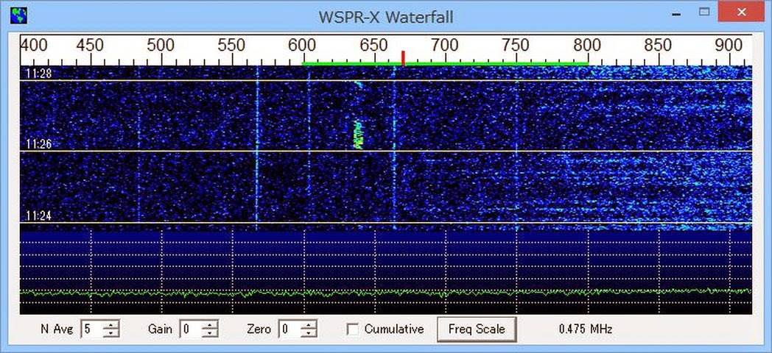The image size is (772, 353).
Task: Click 700 on the frequency scale
Action: click(x=445, y=46)
